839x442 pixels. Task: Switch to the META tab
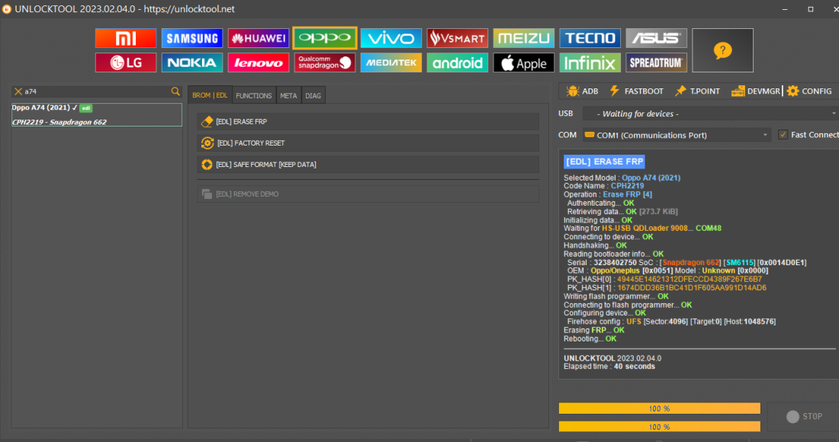click(288, 96)
